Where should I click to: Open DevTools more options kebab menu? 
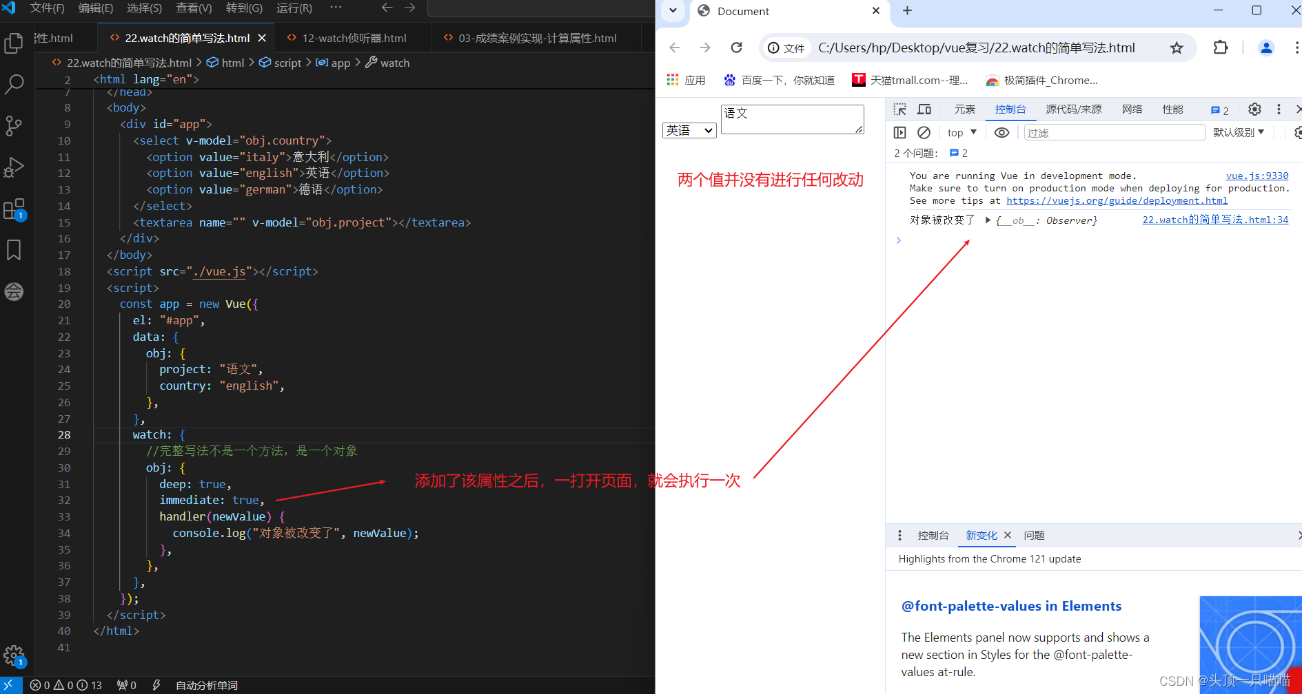(1279, 109)
